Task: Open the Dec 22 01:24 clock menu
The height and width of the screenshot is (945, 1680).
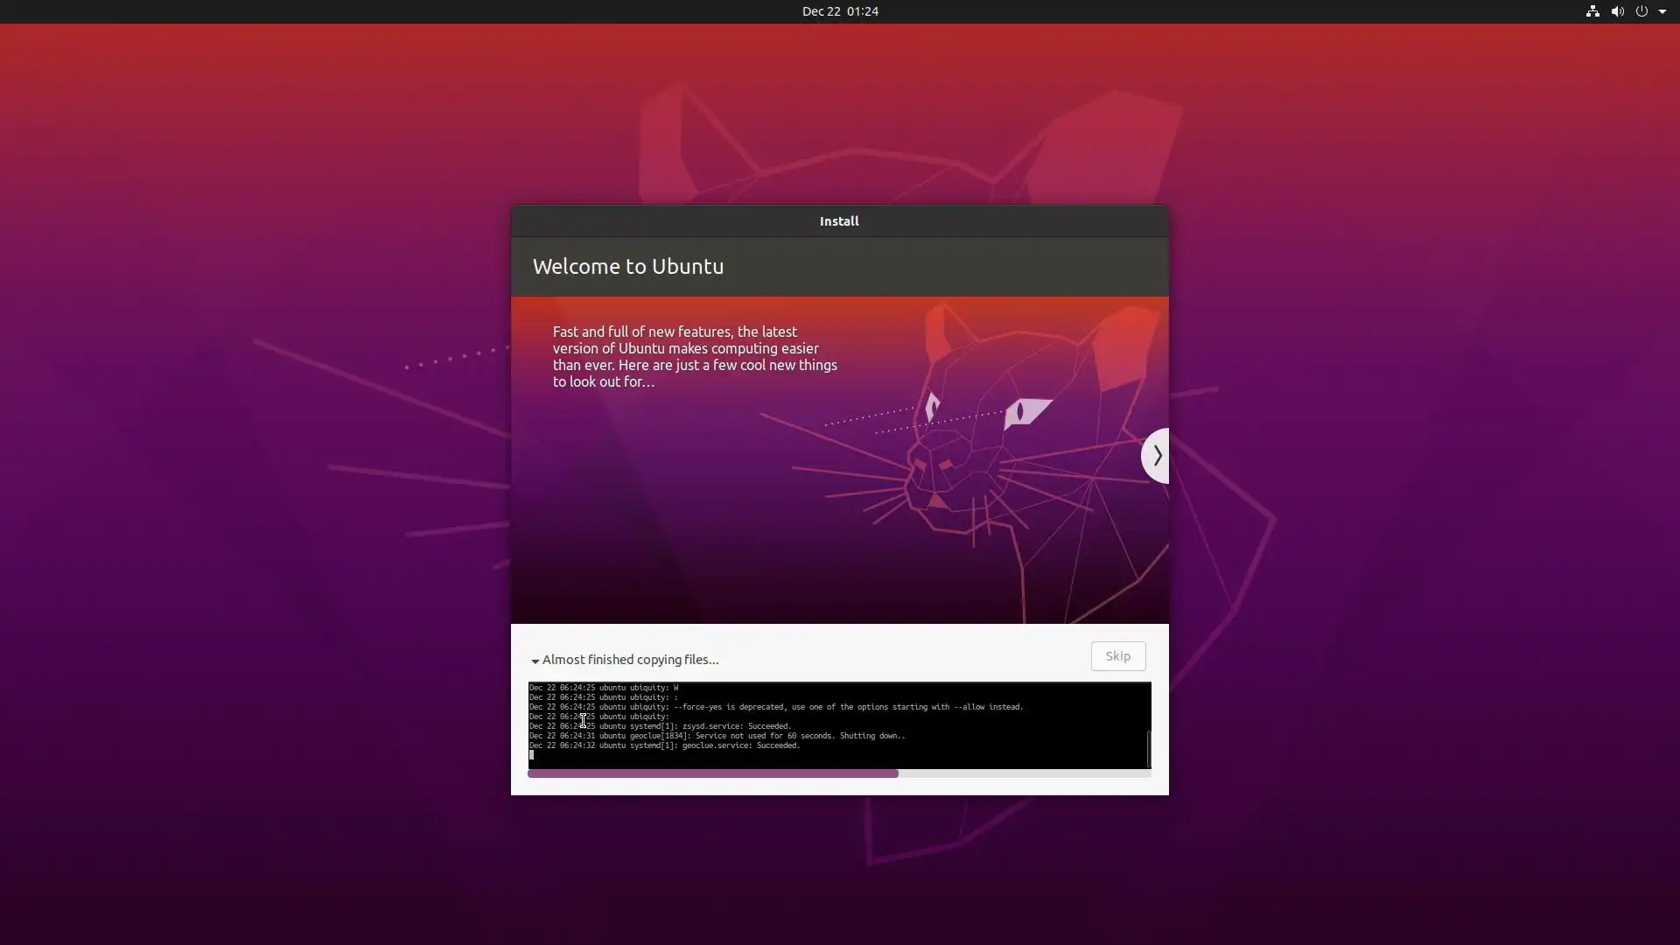Action: click(x=840, y=11)
